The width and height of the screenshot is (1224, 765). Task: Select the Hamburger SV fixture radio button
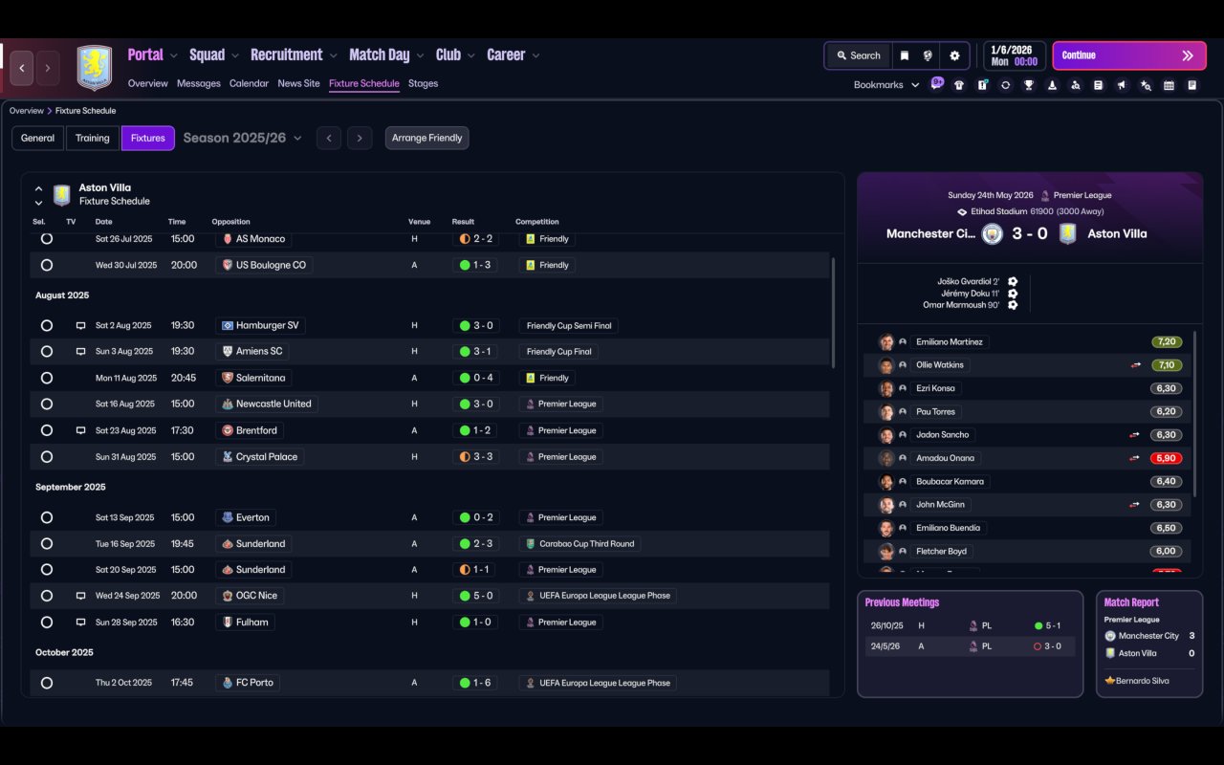click(46, 325)
